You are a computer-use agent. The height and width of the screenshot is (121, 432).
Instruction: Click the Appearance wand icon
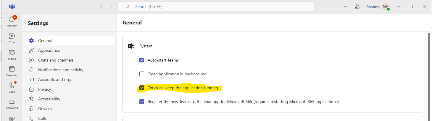(31, 50)
